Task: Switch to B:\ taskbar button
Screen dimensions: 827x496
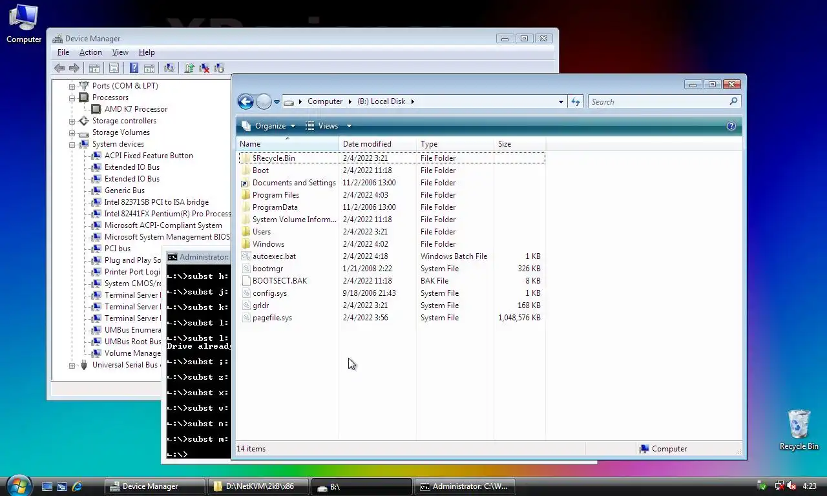Action: (362, 486)
